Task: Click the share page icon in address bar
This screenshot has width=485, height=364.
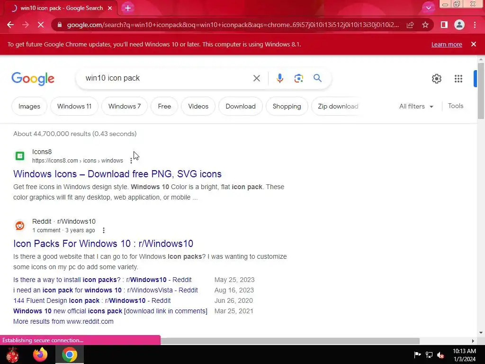Action: pyautogui.click(x=410, y=25)
